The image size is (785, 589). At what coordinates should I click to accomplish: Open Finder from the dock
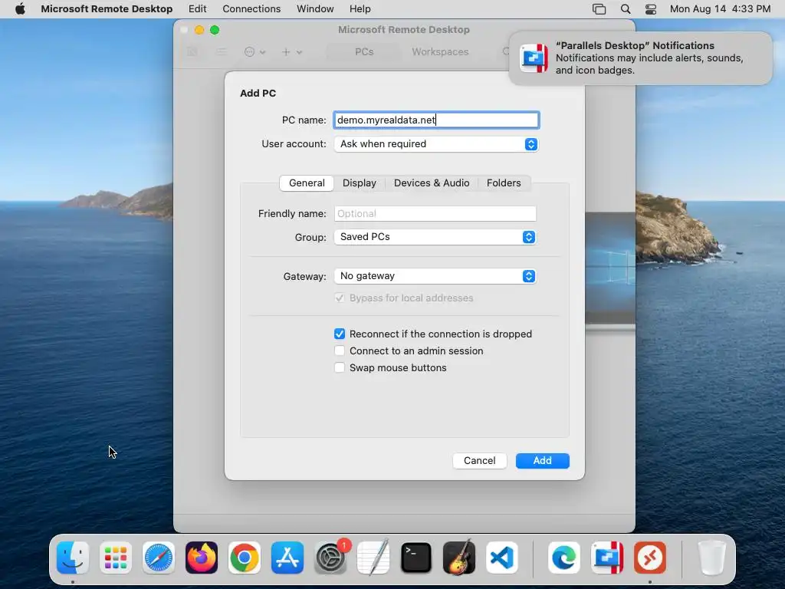tap(73, 558)
